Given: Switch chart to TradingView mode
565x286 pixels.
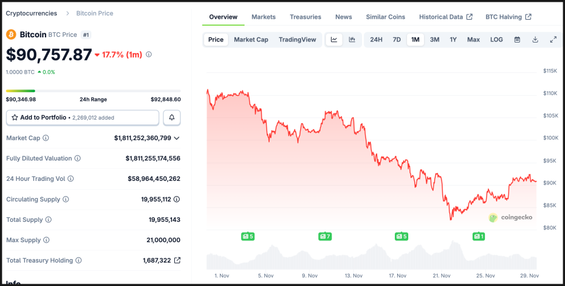Looking at the screenshot, I should pyautogui.click(x=297, y=40).
